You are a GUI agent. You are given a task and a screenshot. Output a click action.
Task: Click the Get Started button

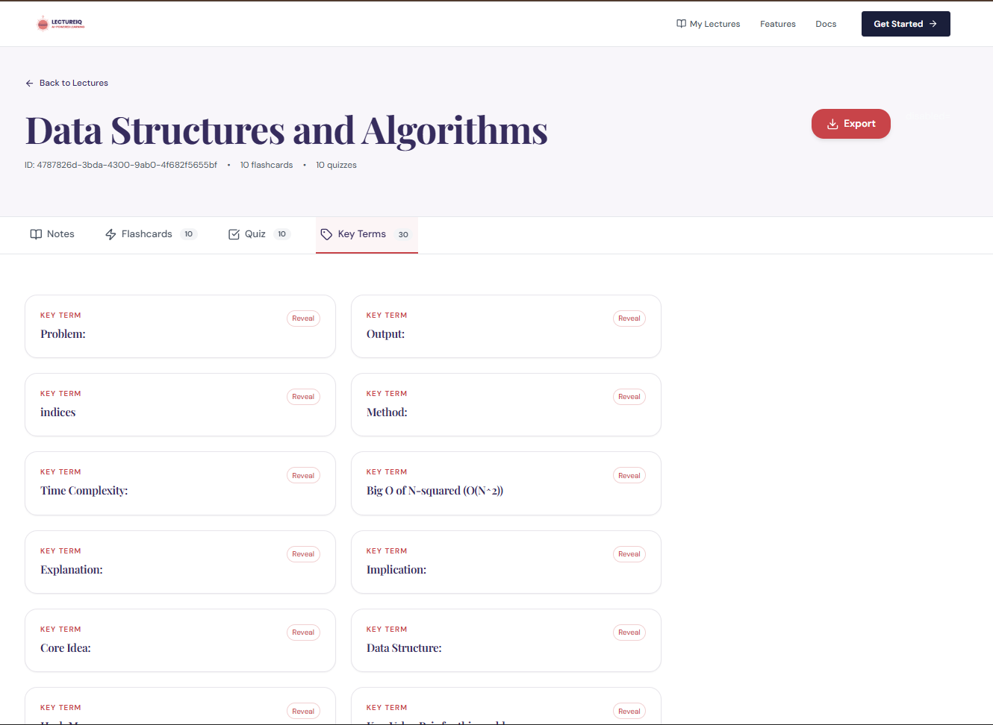pyautogui.click(x=906, y=24)
